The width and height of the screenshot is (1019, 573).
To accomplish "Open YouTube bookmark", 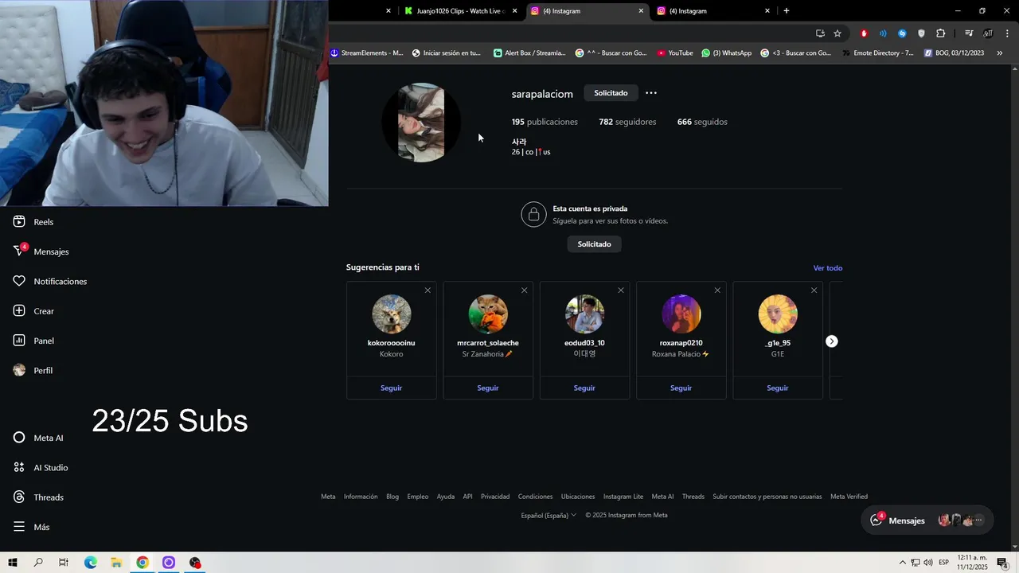I will click(x=674, y=53).
